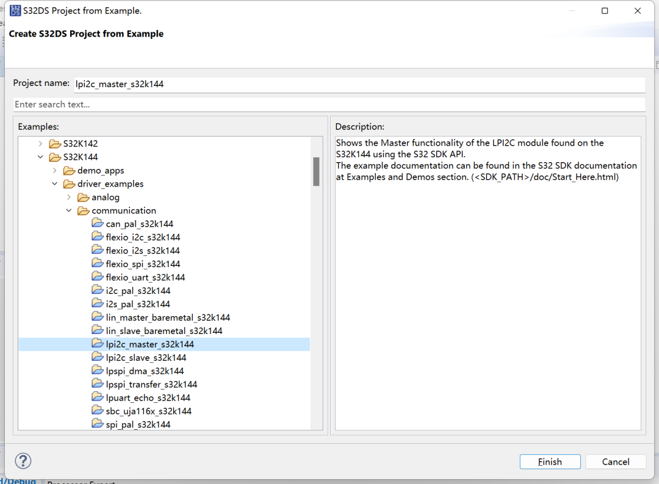Select the lin_master_baremetal_s32k144 example
659x484 pixels.
tap(168, 318)
